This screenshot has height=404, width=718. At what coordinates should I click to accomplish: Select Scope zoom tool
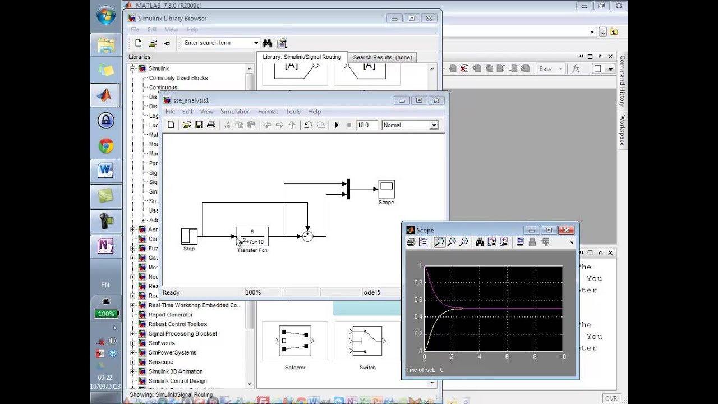[x=439, y=242]
